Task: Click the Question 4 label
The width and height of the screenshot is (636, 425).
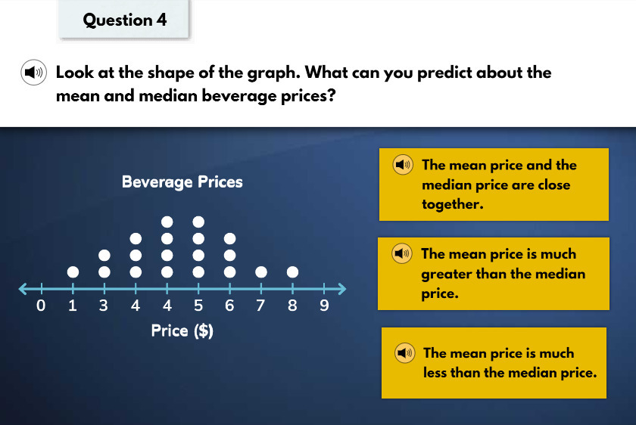Action: coord(124,20)
